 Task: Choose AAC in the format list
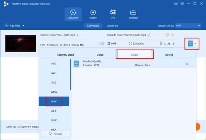[x=54, y=73]
